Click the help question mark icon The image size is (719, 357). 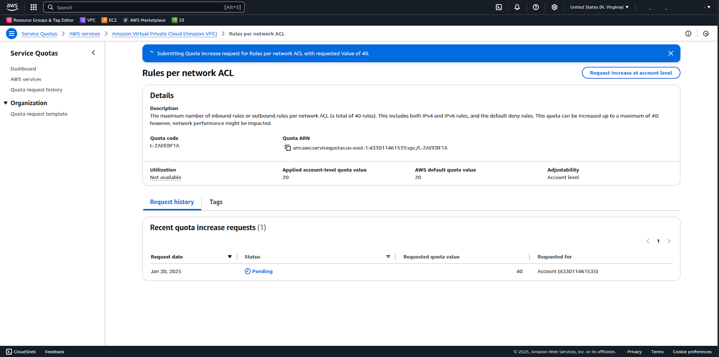pyautogui.click(x=536, y=7)
